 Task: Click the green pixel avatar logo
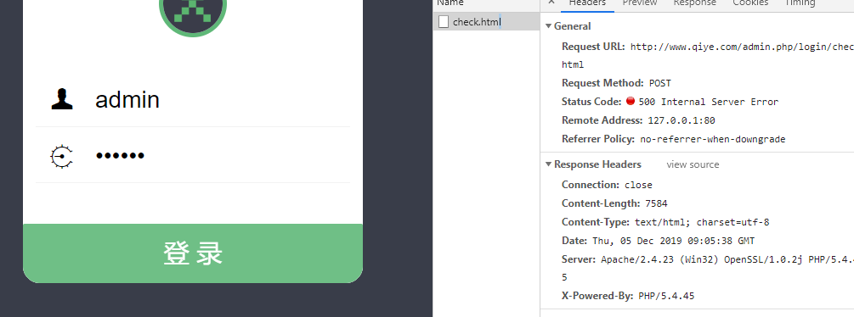[x=193, y=12]
